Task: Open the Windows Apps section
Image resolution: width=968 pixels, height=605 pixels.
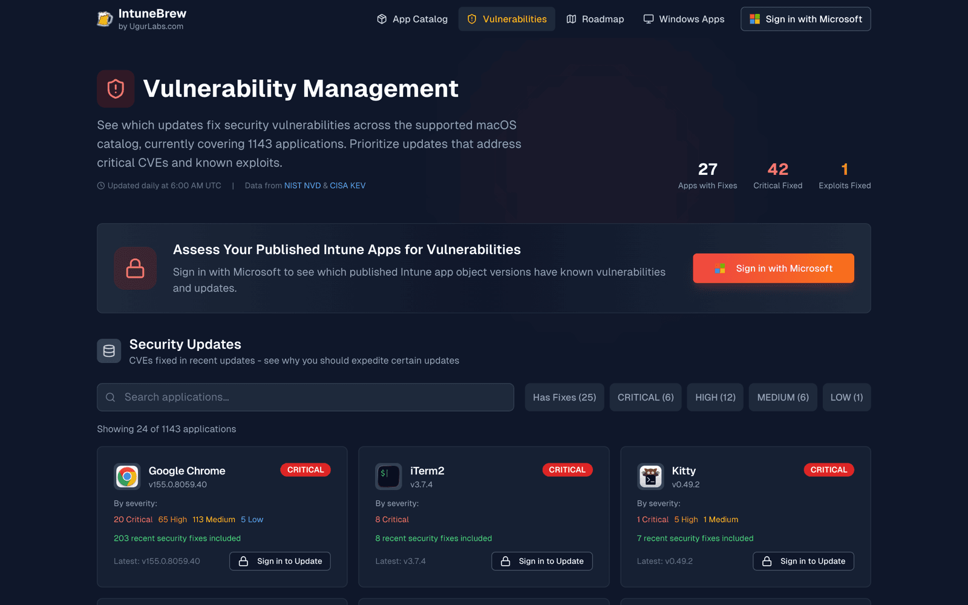Action: [x=684, y=19]
